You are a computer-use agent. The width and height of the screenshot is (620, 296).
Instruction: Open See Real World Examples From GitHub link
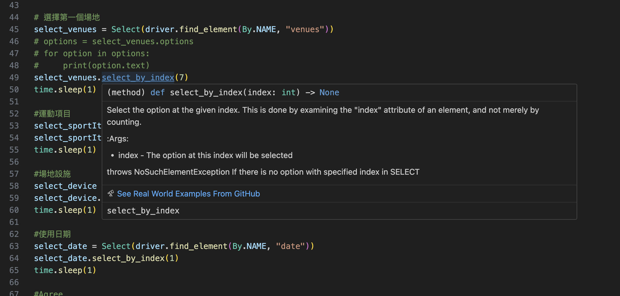[188, 194]
